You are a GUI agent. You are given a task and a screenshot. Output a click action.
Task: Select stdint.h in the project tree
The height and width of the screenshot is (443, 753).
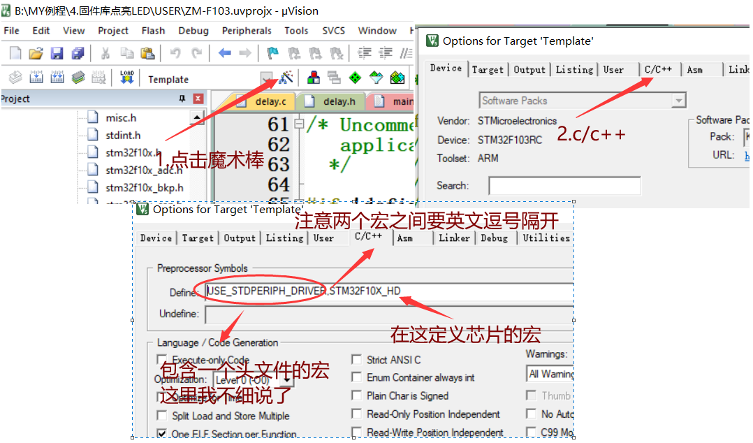pos(123,135)
